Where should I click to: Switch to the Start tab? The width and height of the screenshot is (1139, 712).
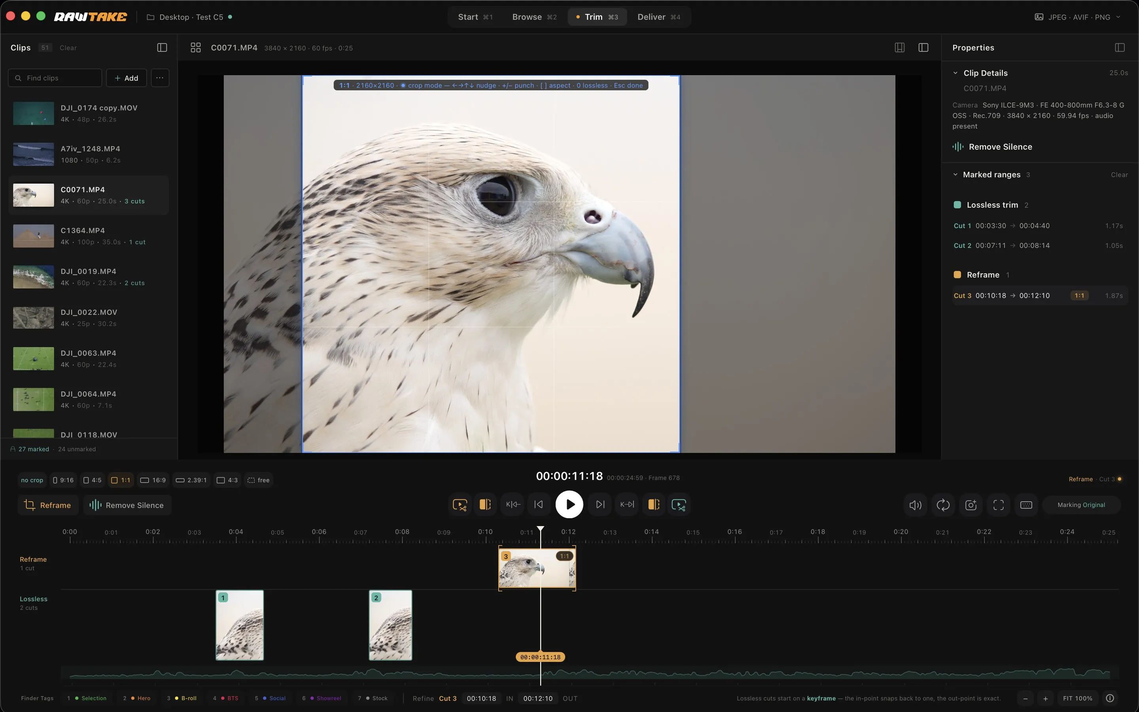pos(475,17)
